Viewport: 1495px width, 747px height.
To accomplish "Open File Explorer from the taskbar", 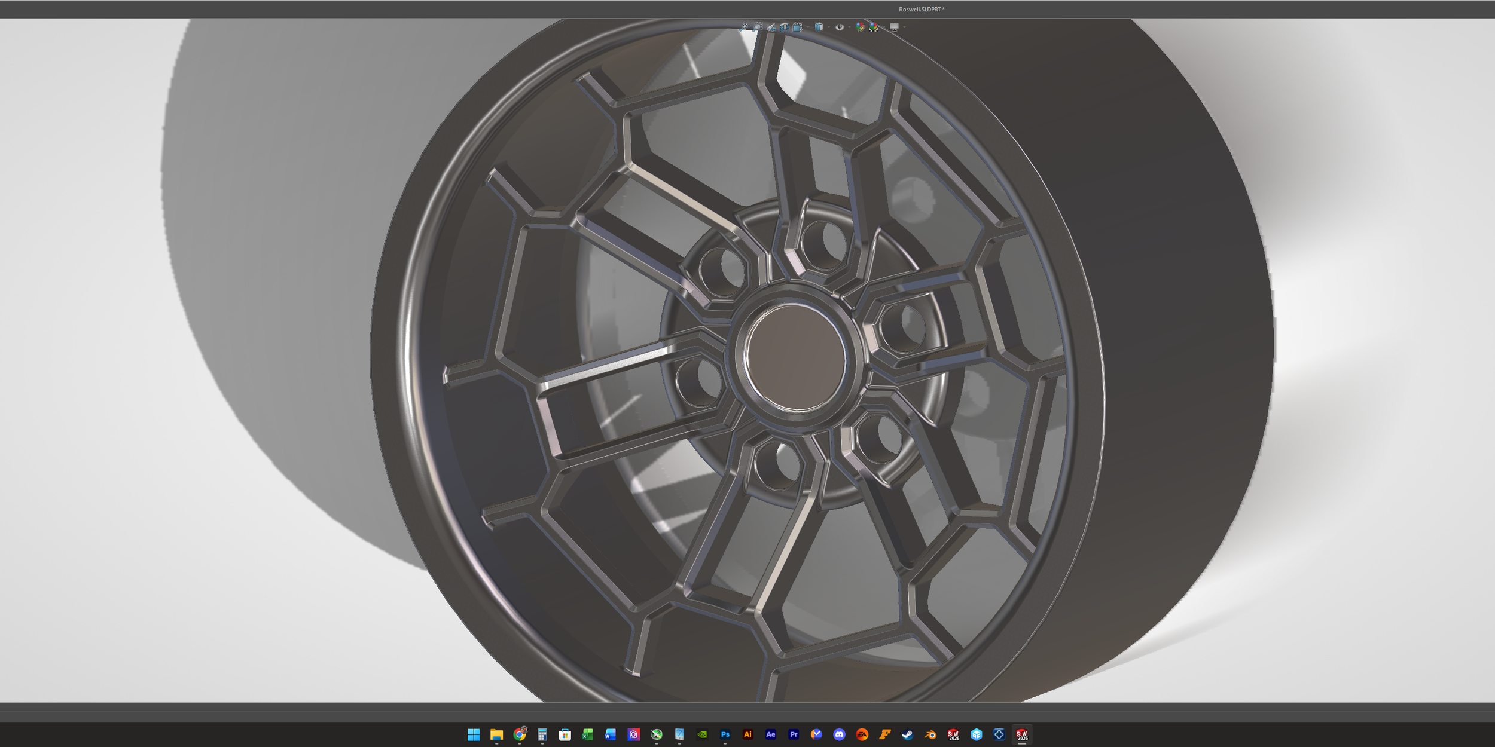I will 496,734.
